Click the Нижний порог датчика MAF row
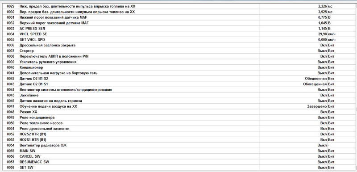Screen dimensions: 357x172 click(179, 17)
